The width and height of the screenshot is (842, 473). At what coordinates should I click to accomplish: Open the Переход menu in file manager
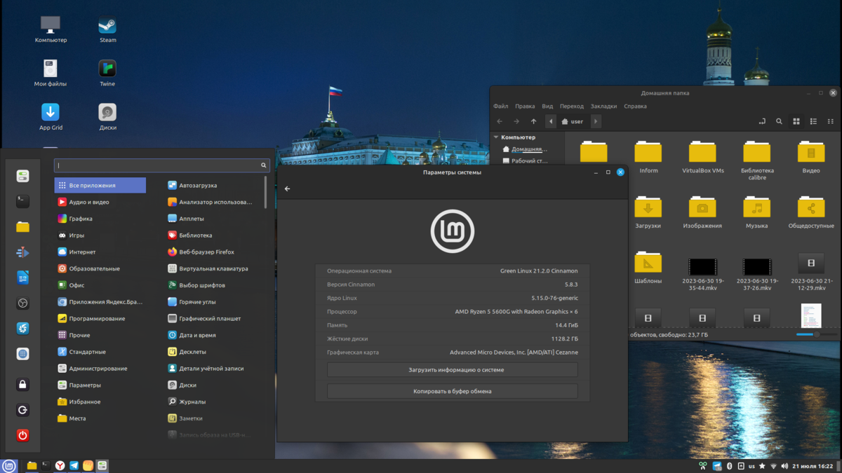pyautogui.click(x=572, y=107)
